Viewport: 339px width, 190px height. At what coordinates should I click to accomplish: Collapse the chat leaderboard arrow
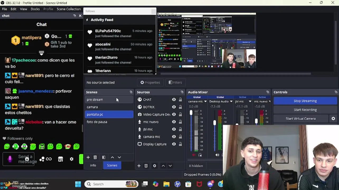click(x=41, y=53)
